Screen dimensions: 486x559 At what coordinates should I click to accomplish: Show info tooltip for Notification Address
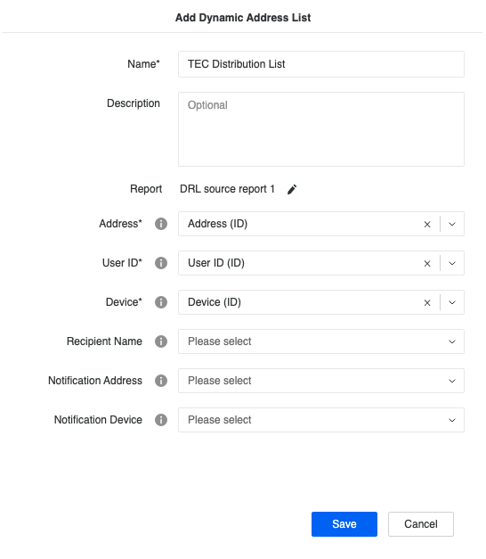[x=161, y=381]
